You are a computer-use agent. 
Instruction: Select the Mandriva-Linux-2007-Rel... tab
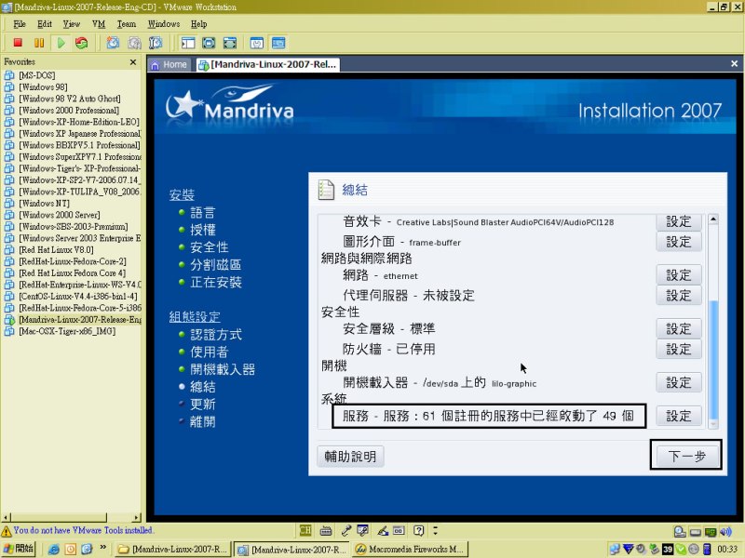click(x=268, y=64)
